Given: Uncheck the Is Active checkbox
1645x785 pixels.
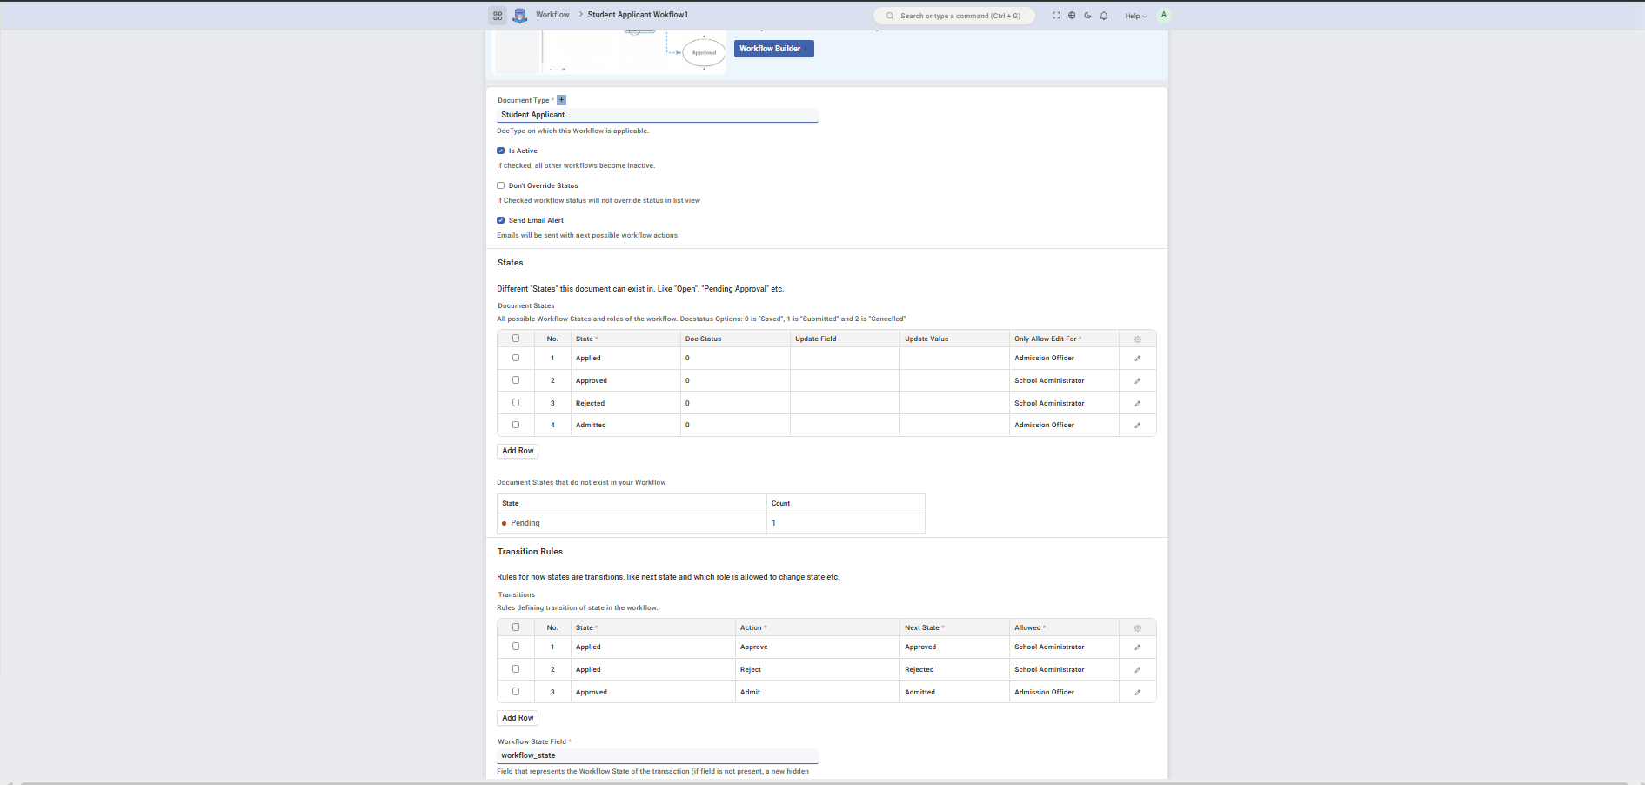Looking at the screenshot, I should tap(501, 151).
